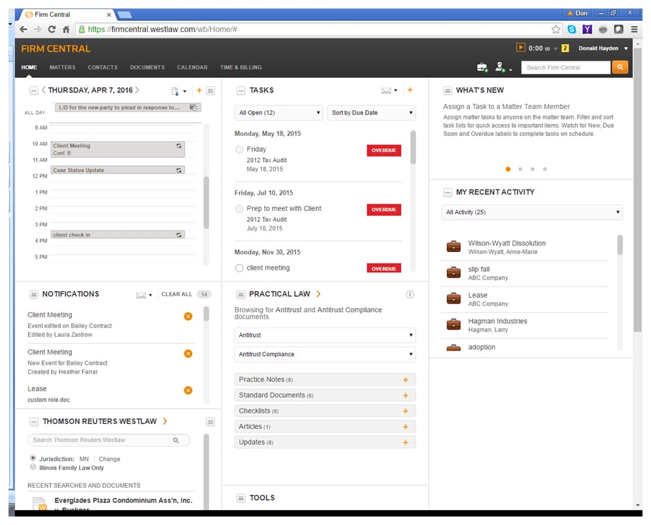651x525 pixels.
Task: Open All Activity (25) dropdown
Action: coord(532,212)
